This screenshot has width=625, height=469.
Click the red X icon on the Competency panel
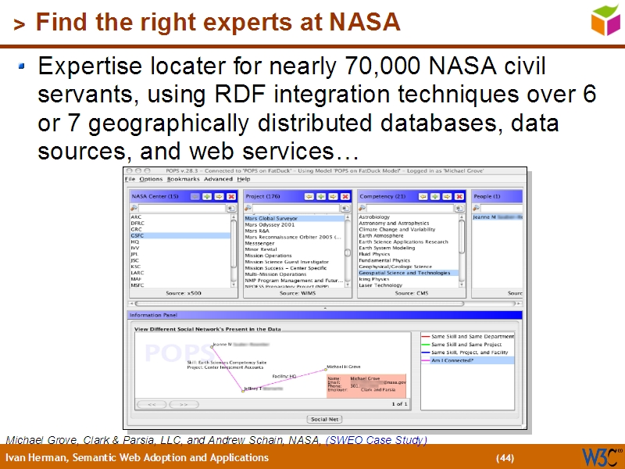coord(459,197)
